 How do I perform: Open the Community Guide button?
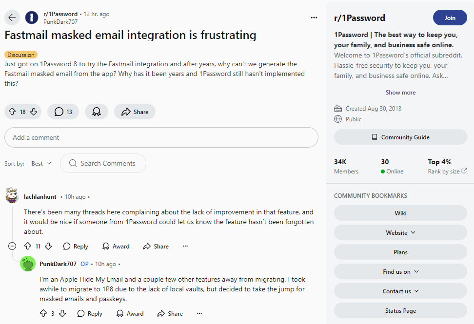point(400,137)
